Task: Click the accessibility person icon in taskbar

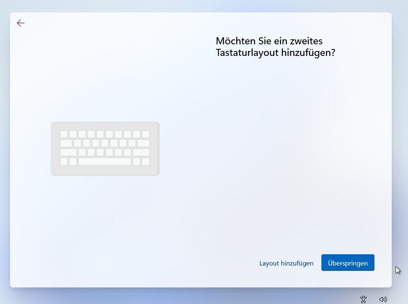Action: pos(363,299)
